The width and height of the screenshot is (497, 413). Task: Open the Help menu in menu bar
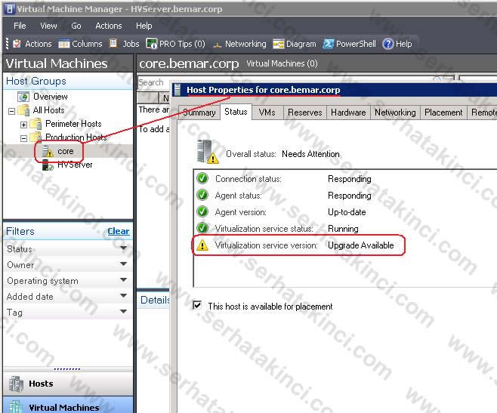pyautogui.click(x=144, y=26)
